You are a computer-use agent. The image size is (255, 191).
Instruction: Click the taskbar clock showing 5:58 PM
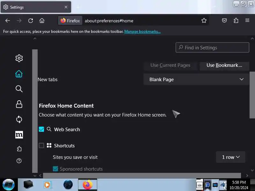click(239, 185)
